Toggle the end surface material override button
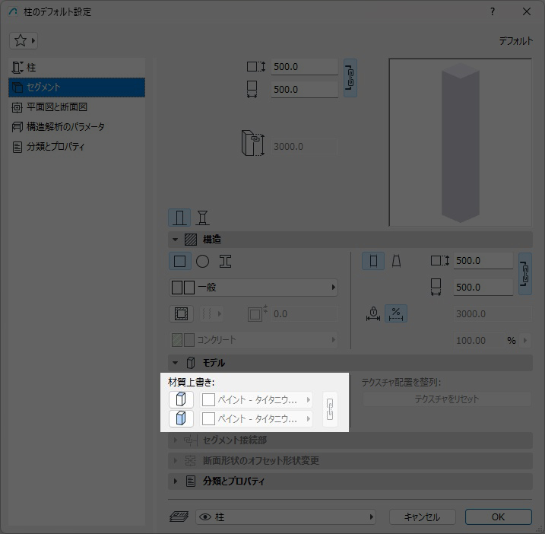Image resolution: width=545 pixels, height=534 pixels. tap(181, 399)
